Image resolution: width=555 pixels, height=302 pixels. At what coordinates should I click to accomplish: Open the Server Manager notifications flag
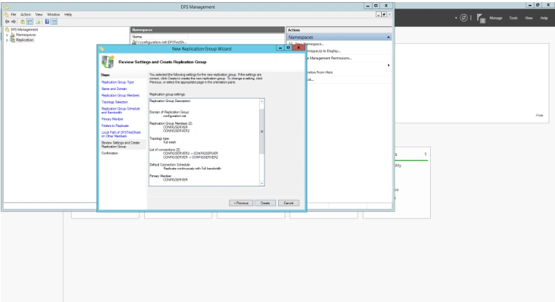480,18
